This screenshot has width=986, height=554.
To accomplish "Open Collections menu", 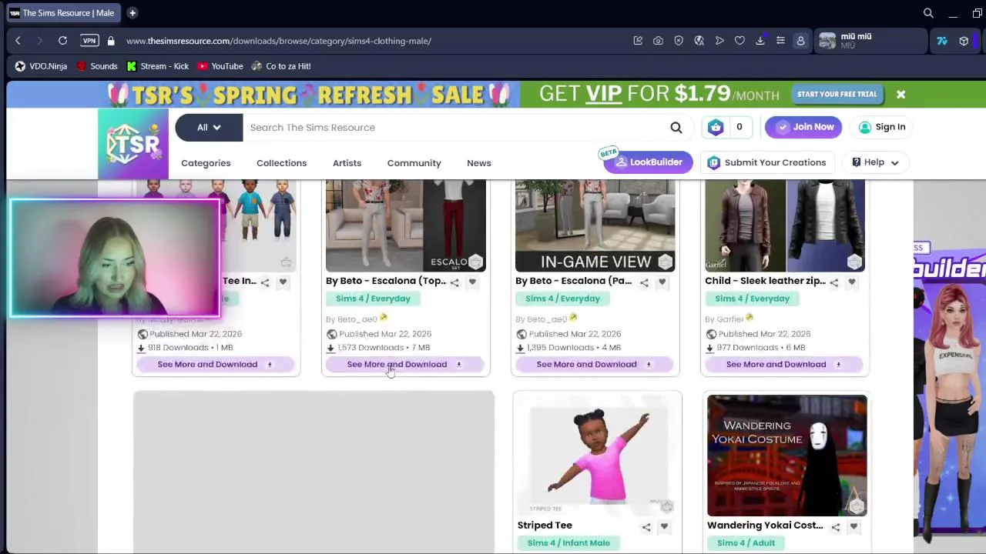I will point(281,163).
